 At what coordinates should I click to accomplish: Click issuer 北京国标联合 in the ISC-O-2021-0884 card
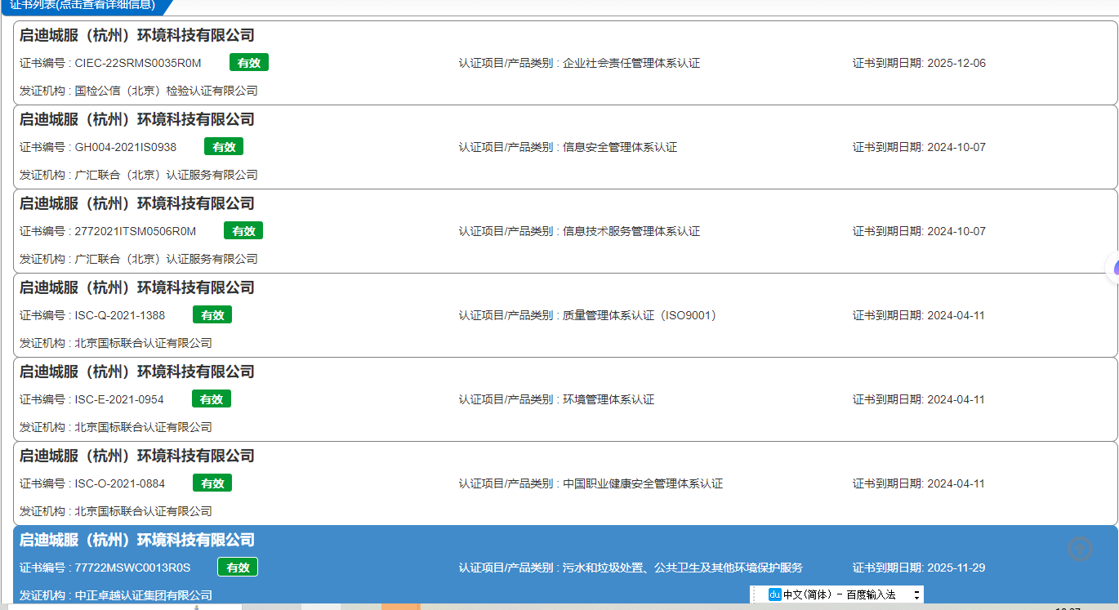[144, 511]
